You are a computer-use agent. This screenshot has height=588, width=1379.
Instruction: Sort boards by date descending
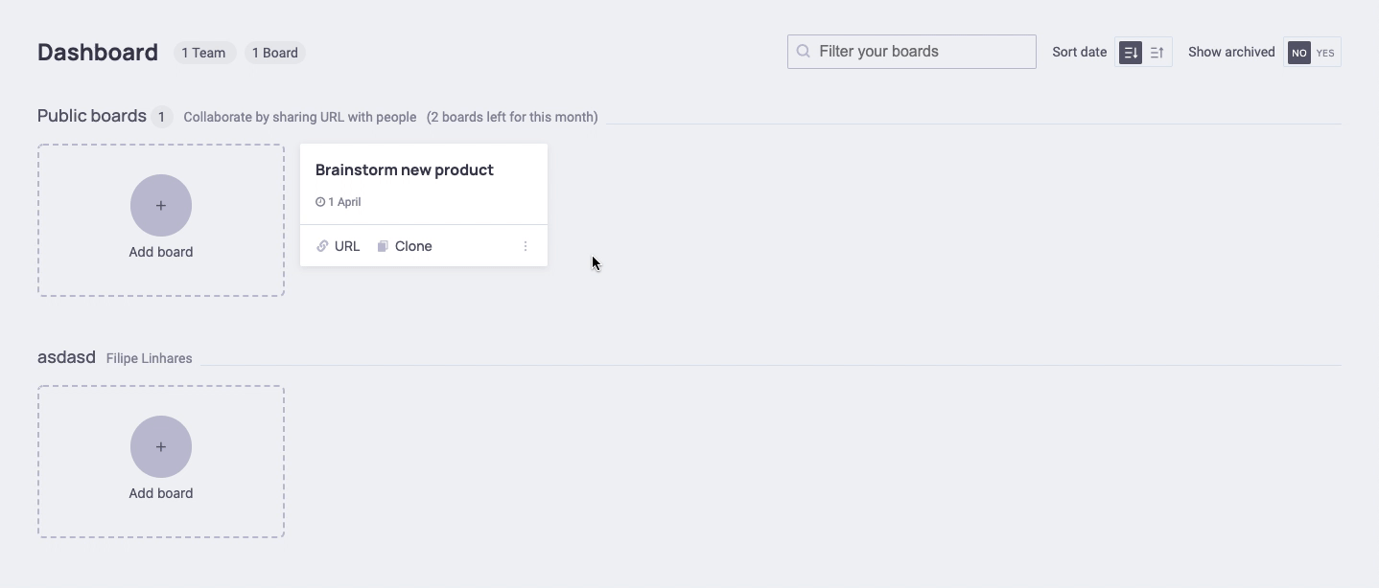(x=1131, y=53)
